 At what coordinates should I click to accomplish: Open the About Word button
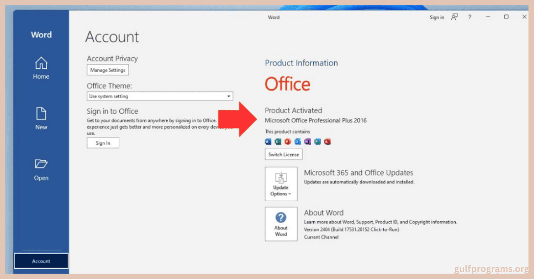(x=281, y=224)
